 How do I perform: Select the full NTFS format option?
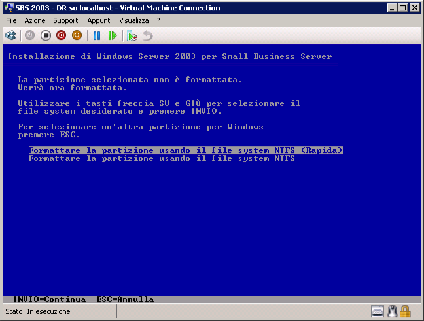(x=162, y=158)
